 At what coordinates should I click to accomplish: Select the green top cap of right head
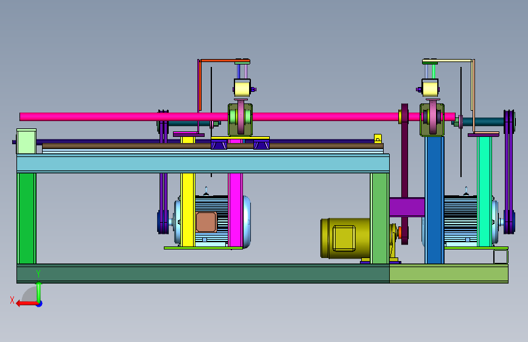tap(430, 63)
